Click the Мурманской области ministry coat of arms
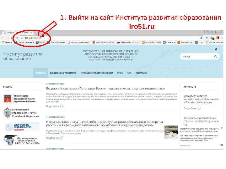 [8, 99]
